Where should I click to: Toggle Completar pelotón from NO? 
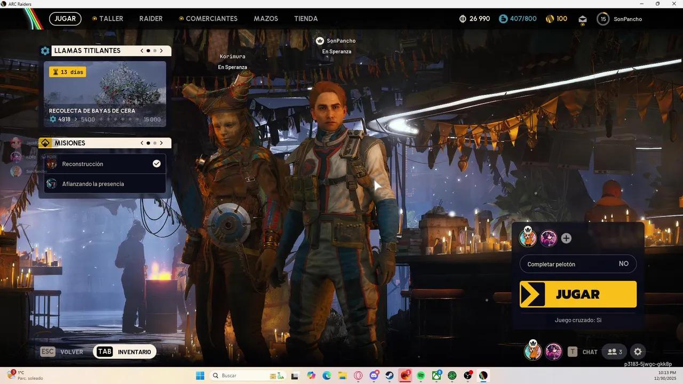pos(623,263)
